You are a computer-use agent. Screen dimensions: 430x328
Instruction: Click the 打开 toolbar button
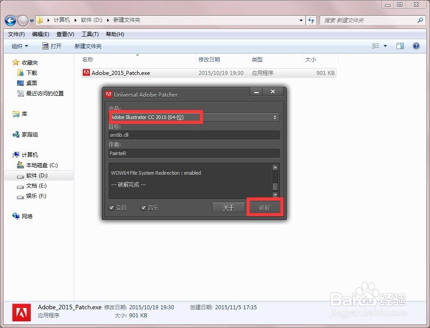(x=52, y=46)
